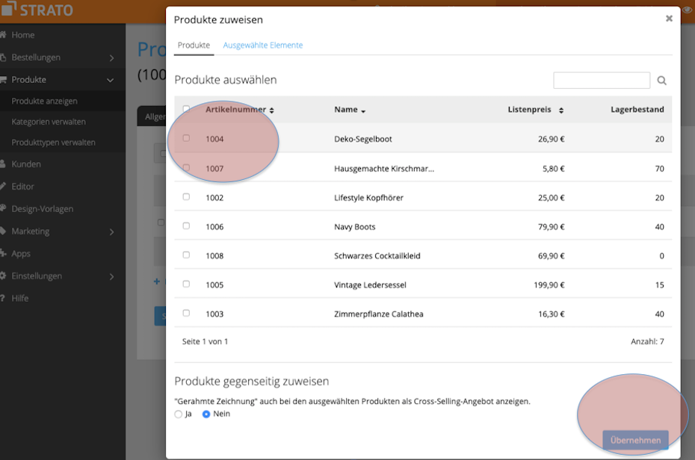Click the Marketing tag icon in sidebar
This screenshot has height=460, width=695.
click(3, 231)
